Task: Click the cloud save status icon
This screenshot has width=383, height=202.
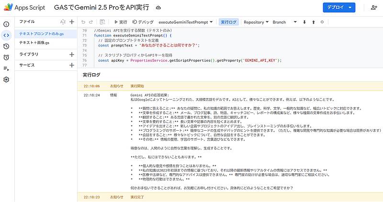Action: (158, 8)
